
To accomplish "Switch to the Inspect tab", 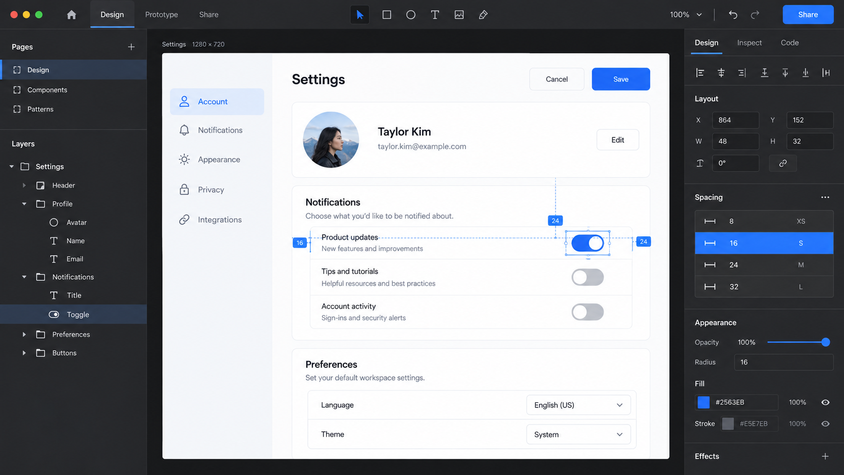I will point(749,43).
